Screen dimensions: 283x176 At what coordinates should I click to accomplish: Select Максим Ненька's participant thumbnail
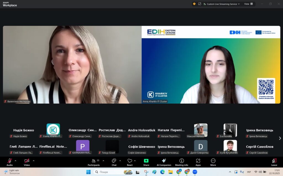(201, 131)
